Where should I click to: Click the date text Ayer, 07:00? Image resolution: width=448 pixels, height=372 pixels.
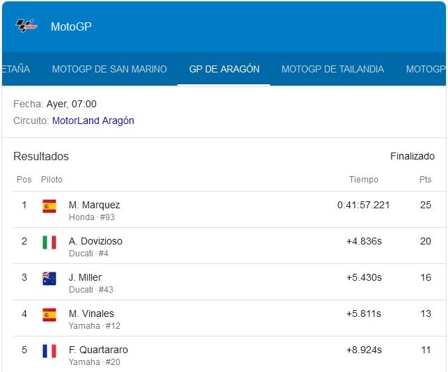coord(72,104)
